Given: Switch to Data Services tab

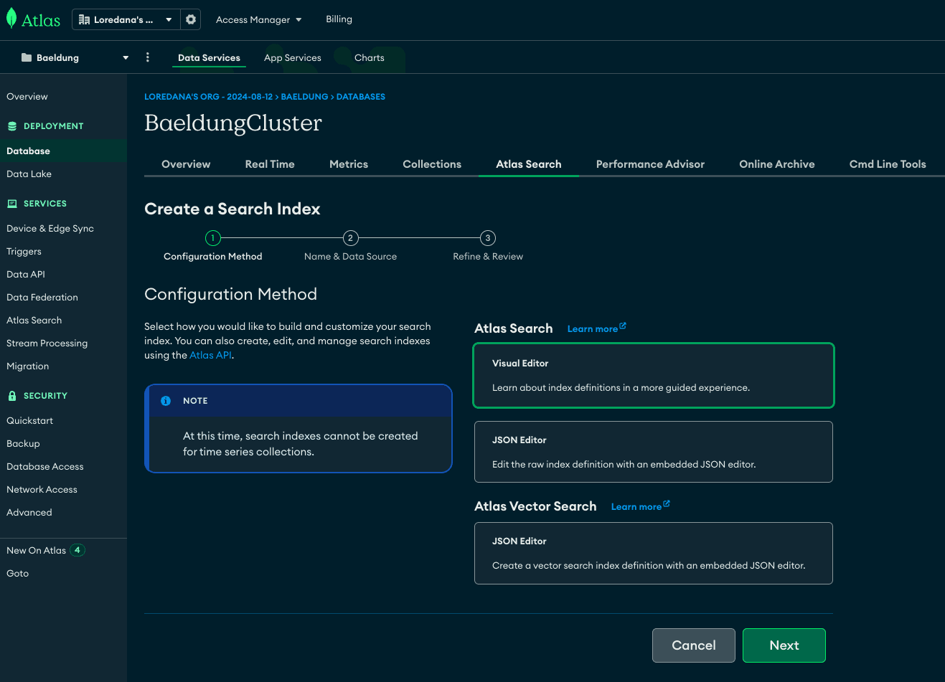Looking at the screenshot, I should coord(209,57).
